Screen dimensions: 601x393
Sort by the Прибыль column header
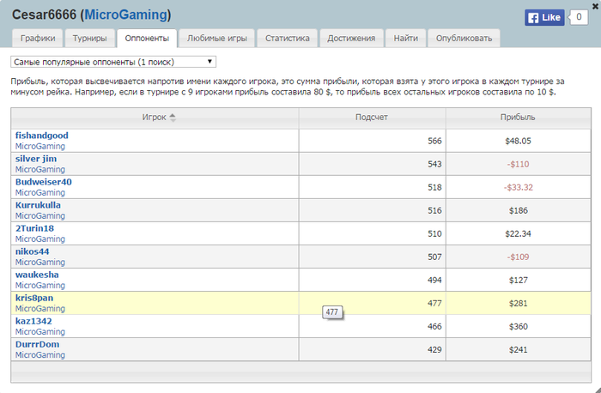(x=518, y=118)
